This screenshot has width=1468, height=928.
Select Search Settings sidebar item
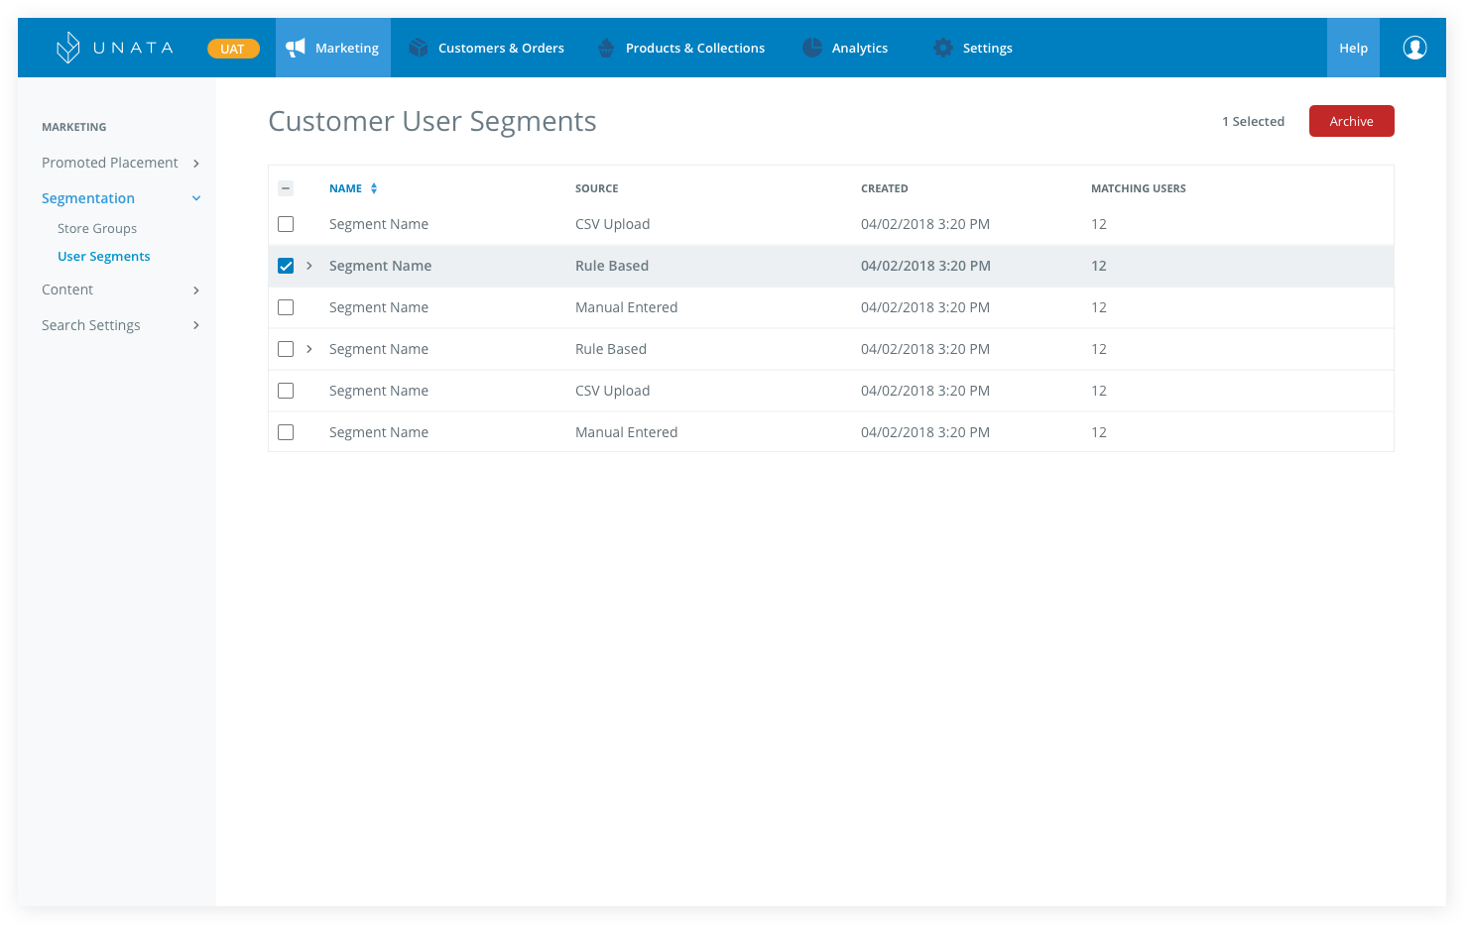pyautogui.click(x=91, y=325)
